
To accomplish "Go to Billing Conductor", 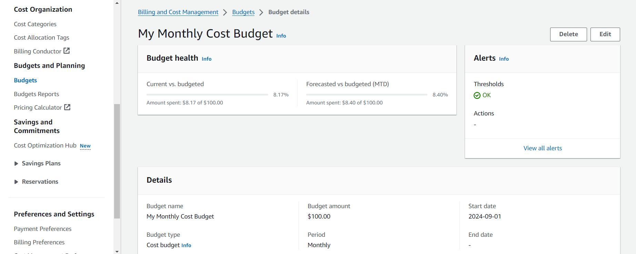I will click(38, 51).
